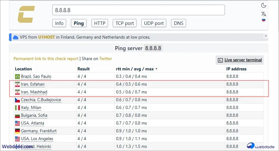Click the Italy flag icon

(x=17, y=108)
